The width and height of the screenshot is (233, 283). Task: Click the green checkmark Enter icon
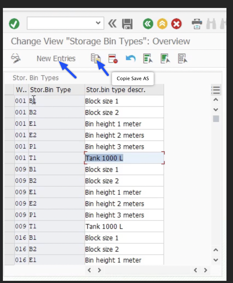[14, 24]
